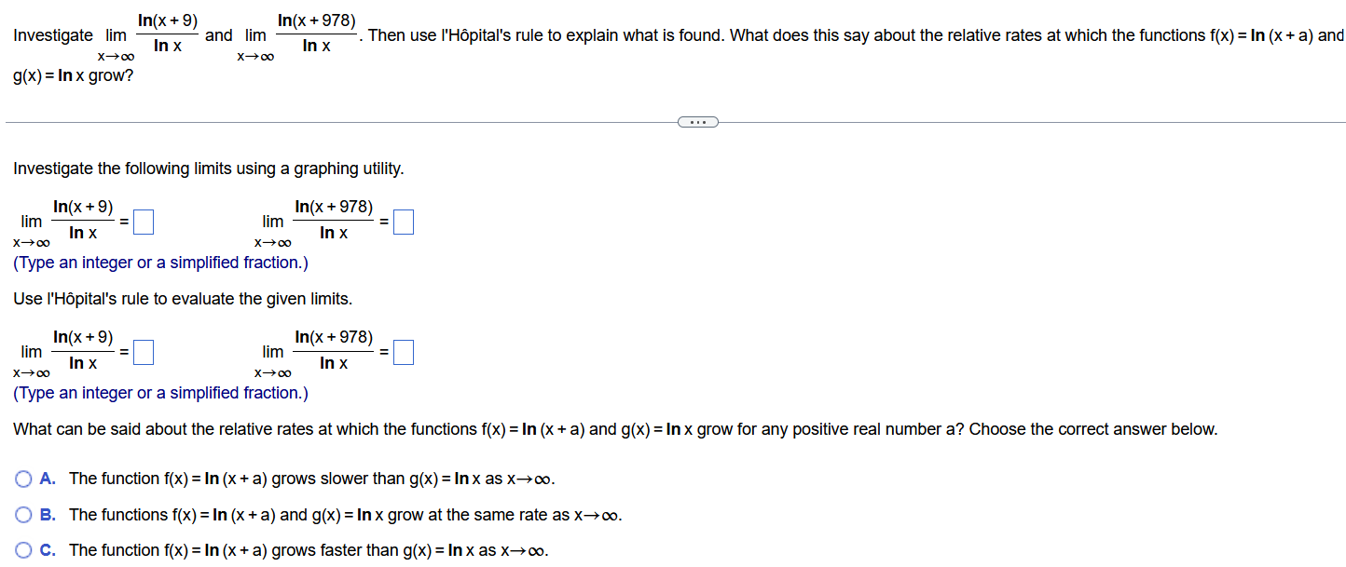Click the 'Use l'Hôpital's rule to evaluate' instruction
This screenshot has width=1346, height=567.
[183, 299]
